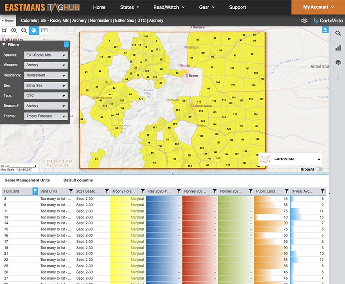Toggle the Drought switch

click(x=319, y=169)
